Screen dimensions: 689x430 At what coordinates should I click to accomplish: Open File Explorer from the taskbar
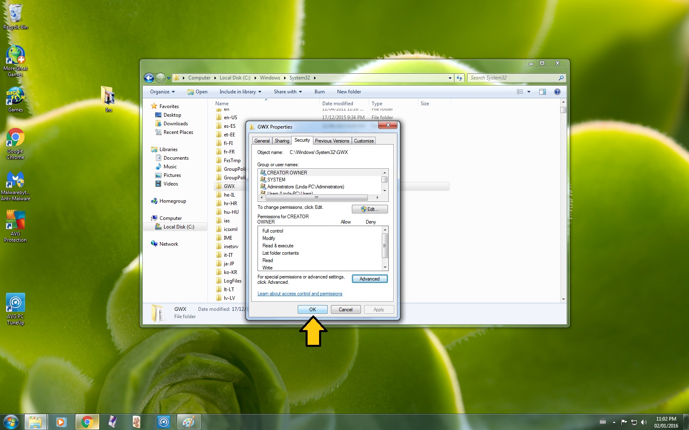(x=35, y=422)
